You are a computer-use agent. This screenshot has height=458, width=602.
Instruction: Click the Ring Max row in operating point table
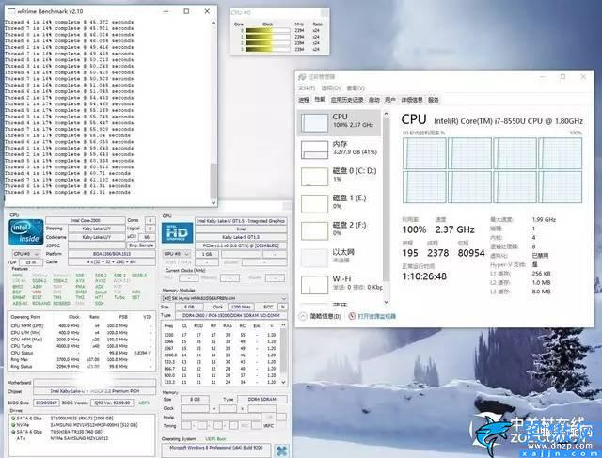[x=81, y=359]
